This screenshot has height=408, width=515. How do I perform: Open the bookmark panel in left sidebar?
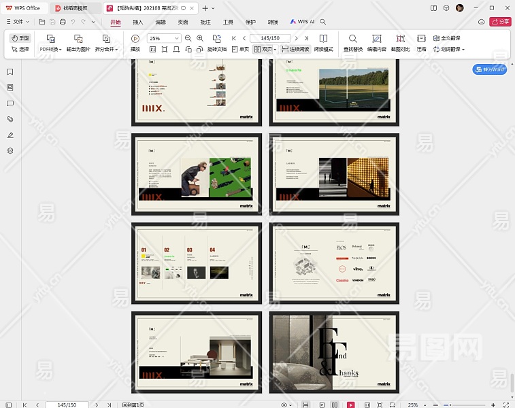click(x=10, y=72)
